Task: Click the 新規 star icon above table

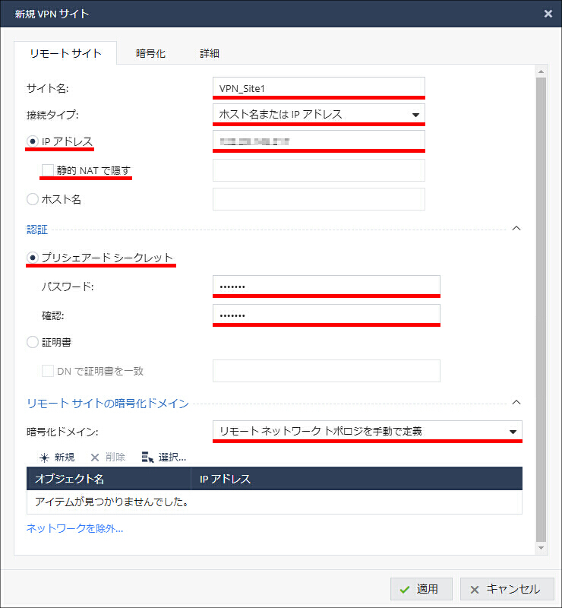Action: point(44,458)
